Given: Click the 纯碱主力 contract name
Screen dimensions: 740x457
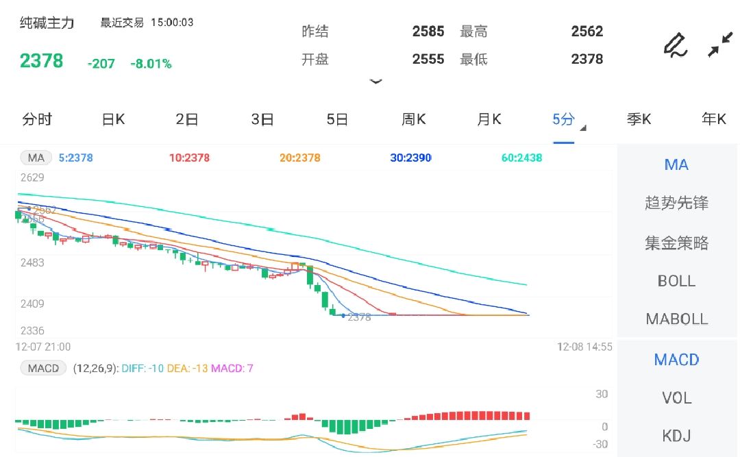Looking at the screenshot, I should click(x=47, y=23).
